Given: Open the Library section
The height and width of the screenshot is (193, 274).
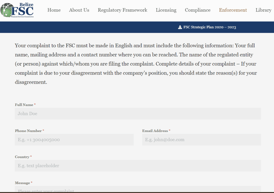Looking at the screenshot, I should [263, 10].
